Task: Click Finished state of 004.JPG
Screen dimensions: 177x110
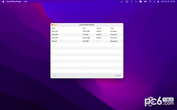Action: (x=113, y=35)
